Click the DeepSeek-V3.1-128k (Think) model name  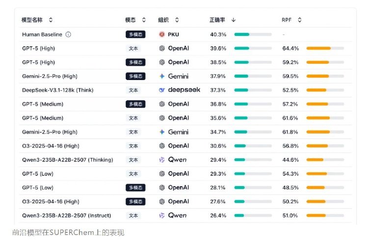[x=57, y=90]
